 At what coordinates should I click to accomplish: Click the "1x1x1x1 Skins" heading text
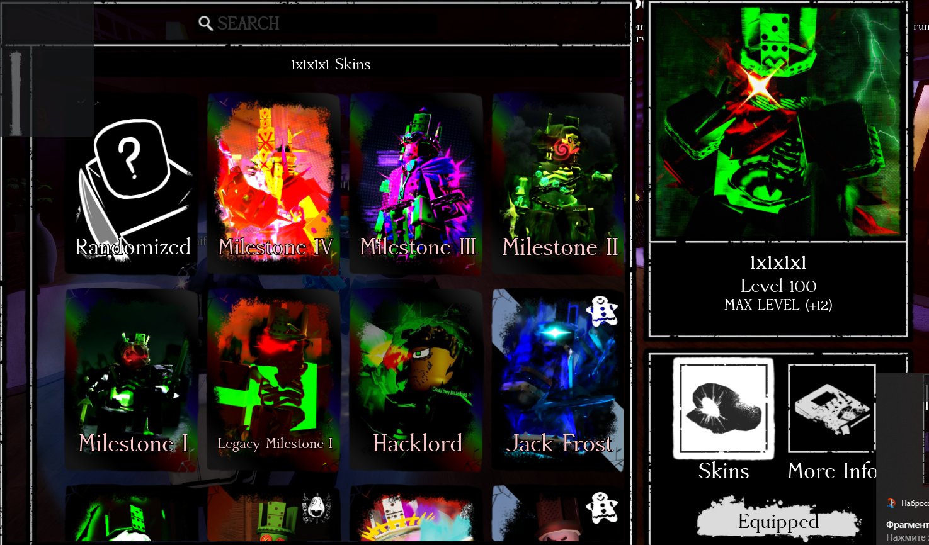[x=331, y=64]
